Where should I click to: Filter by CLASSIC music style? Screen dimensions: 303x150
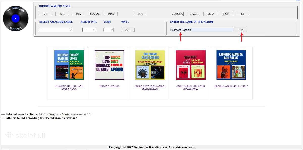(x=177, y=14)
